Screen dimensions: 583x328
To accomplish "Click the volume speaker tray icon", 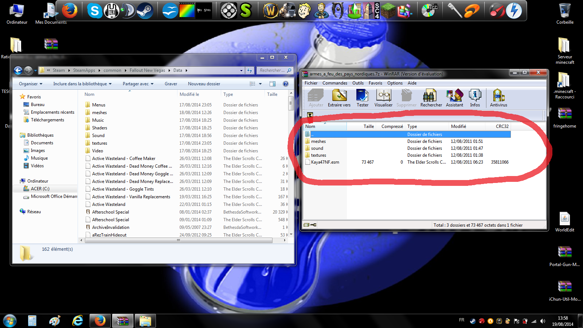I will click(543, 321).
